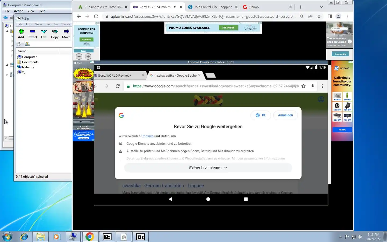Open the Chrome tab search dropdown
Viewport: 387px width, 242px height.
(x=321, y=7)
